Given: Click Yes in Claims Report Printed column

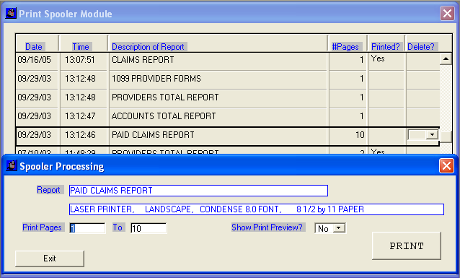Looking at the screenshot, I should (x=378, y=58).
